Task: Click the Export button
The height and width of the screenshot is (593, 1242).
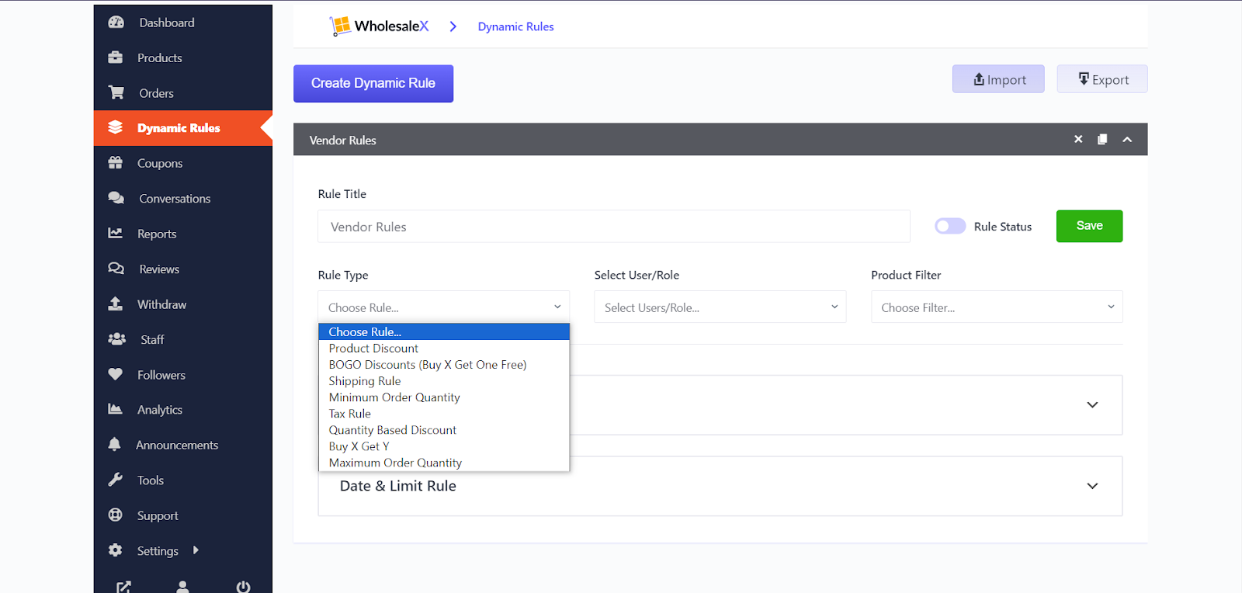Action: point(1102,79)
